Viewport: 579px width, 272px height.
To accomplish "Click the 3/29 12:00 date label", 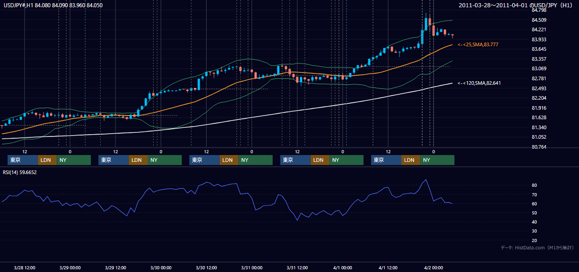I will 116,267.
